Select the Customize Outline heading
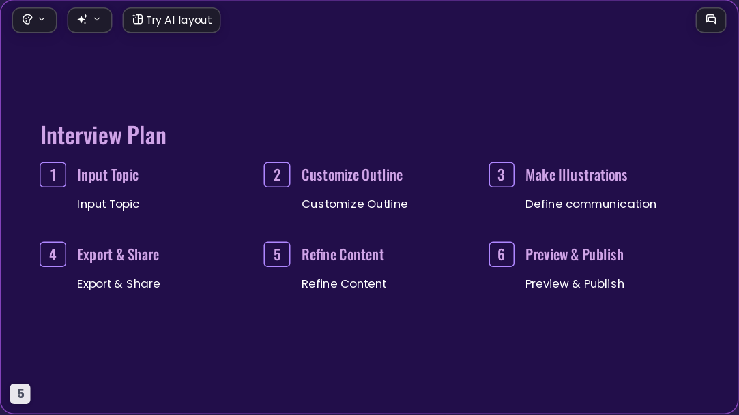739x415 pixels. coord(352,175)
